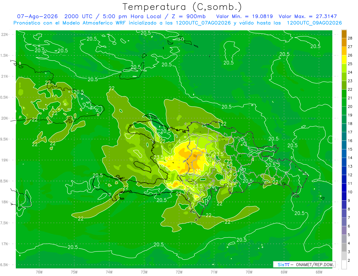Click the 73W longitude axis label

pyautogui.click(x=144, y=272)
